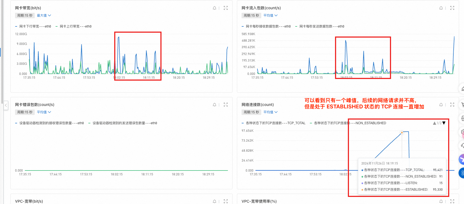
Task: Go to next legend page in 网络连接数
Action: [444, 123]
